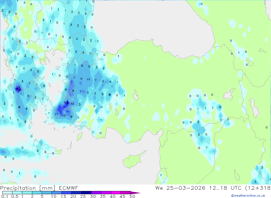The height and width of the screenshot is (198, 271).
Task: Select the 5 to 10 mm legend color
Action: (47, 193)
